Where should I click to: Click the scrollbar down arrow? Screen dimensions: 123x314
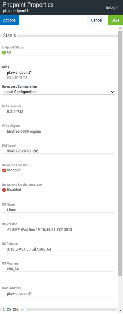coord(120,311)
